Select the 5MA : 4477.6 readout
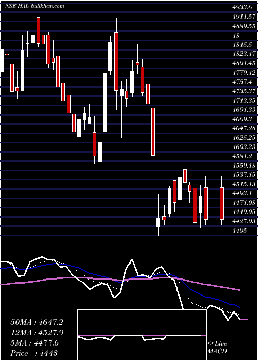258x361 pixels. click(x=35, y=343)
